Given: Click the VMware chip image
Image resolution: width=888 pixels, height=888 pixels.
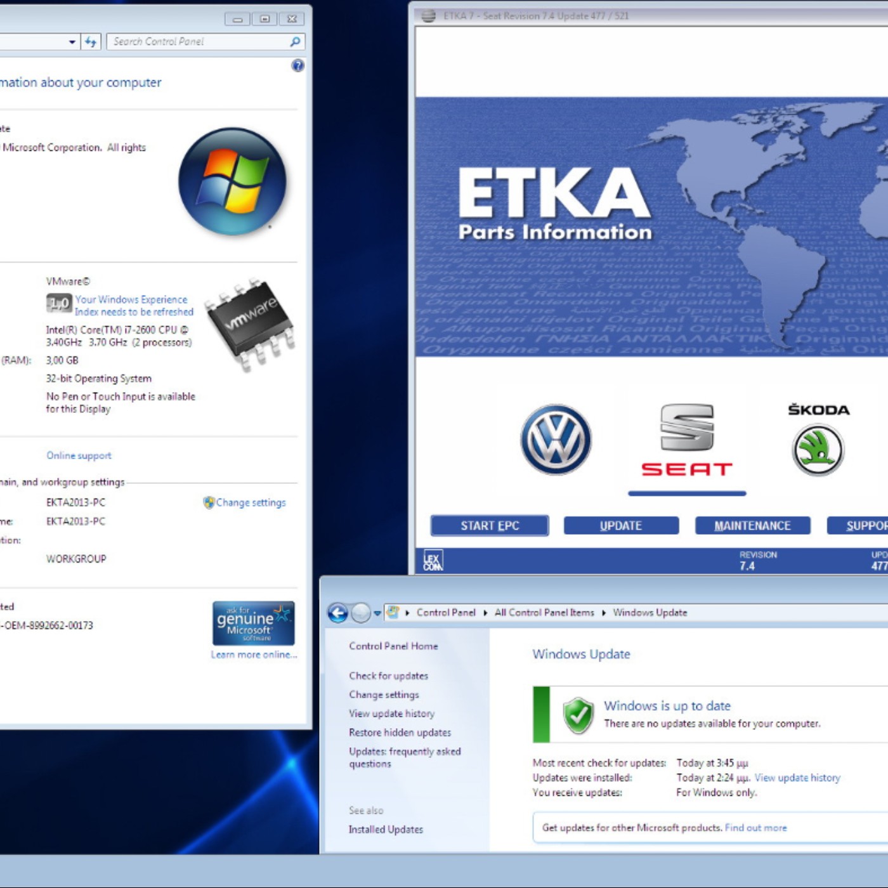Looking at the screenshot, I should point(251,323).
